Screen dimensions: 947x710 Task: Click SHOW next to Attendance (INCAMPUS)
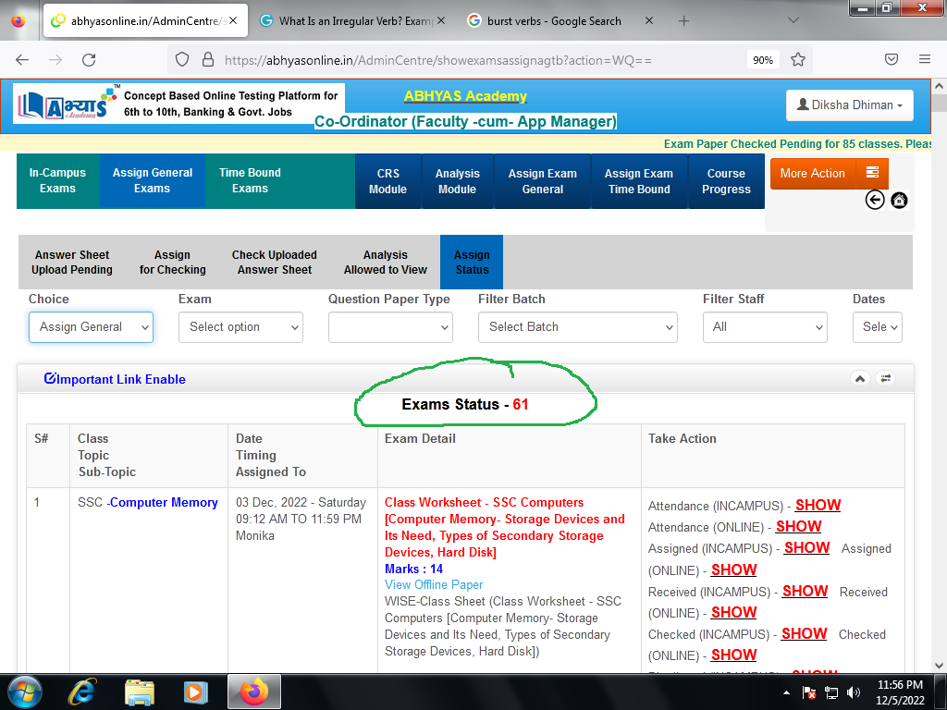click(x=818, y=505)
